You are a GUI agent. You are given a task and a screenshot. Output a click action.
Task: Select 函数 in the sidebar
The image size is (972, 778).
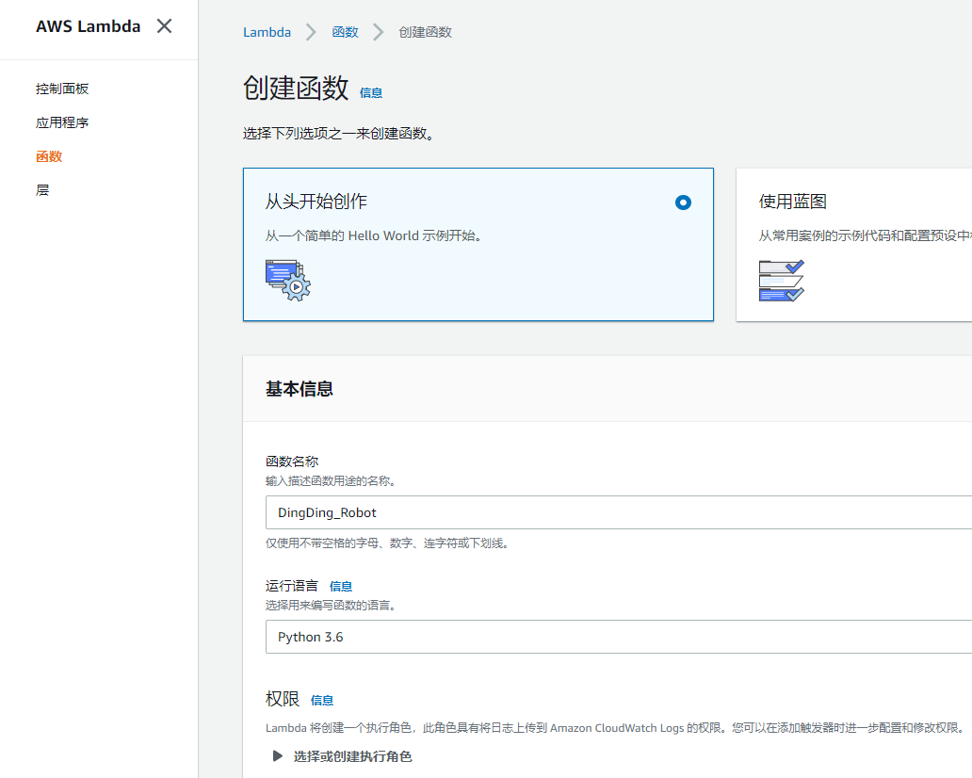[x=49, y=156]
